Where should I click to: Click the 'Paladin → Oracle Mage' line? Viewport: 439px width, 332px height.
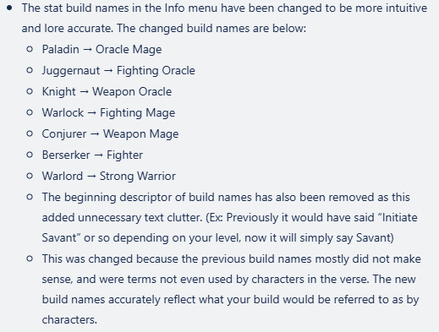point(102,49)
